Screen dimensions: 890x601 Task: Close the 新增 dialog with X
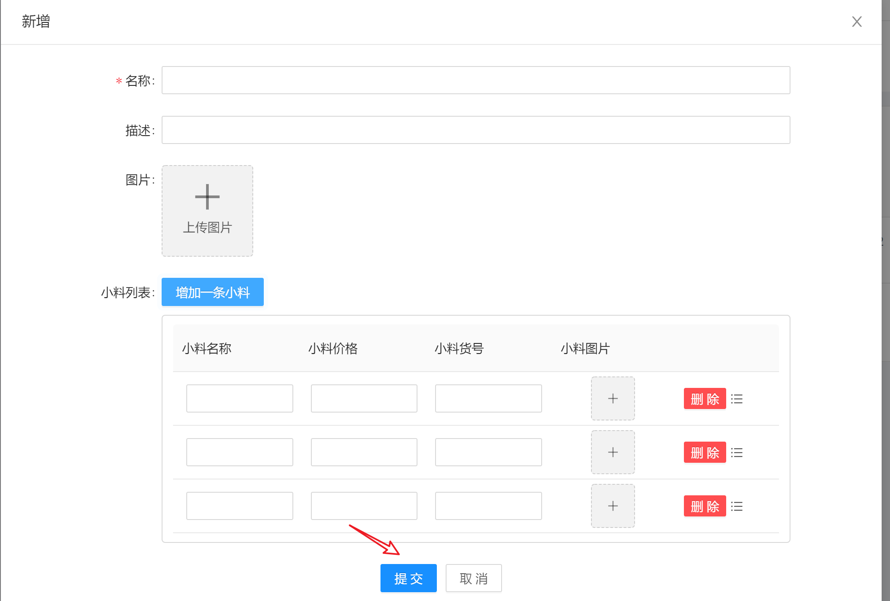click(857, 22)
